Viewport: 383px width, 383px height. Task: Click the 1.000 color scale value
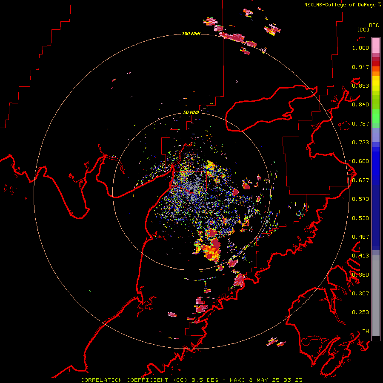360,48
